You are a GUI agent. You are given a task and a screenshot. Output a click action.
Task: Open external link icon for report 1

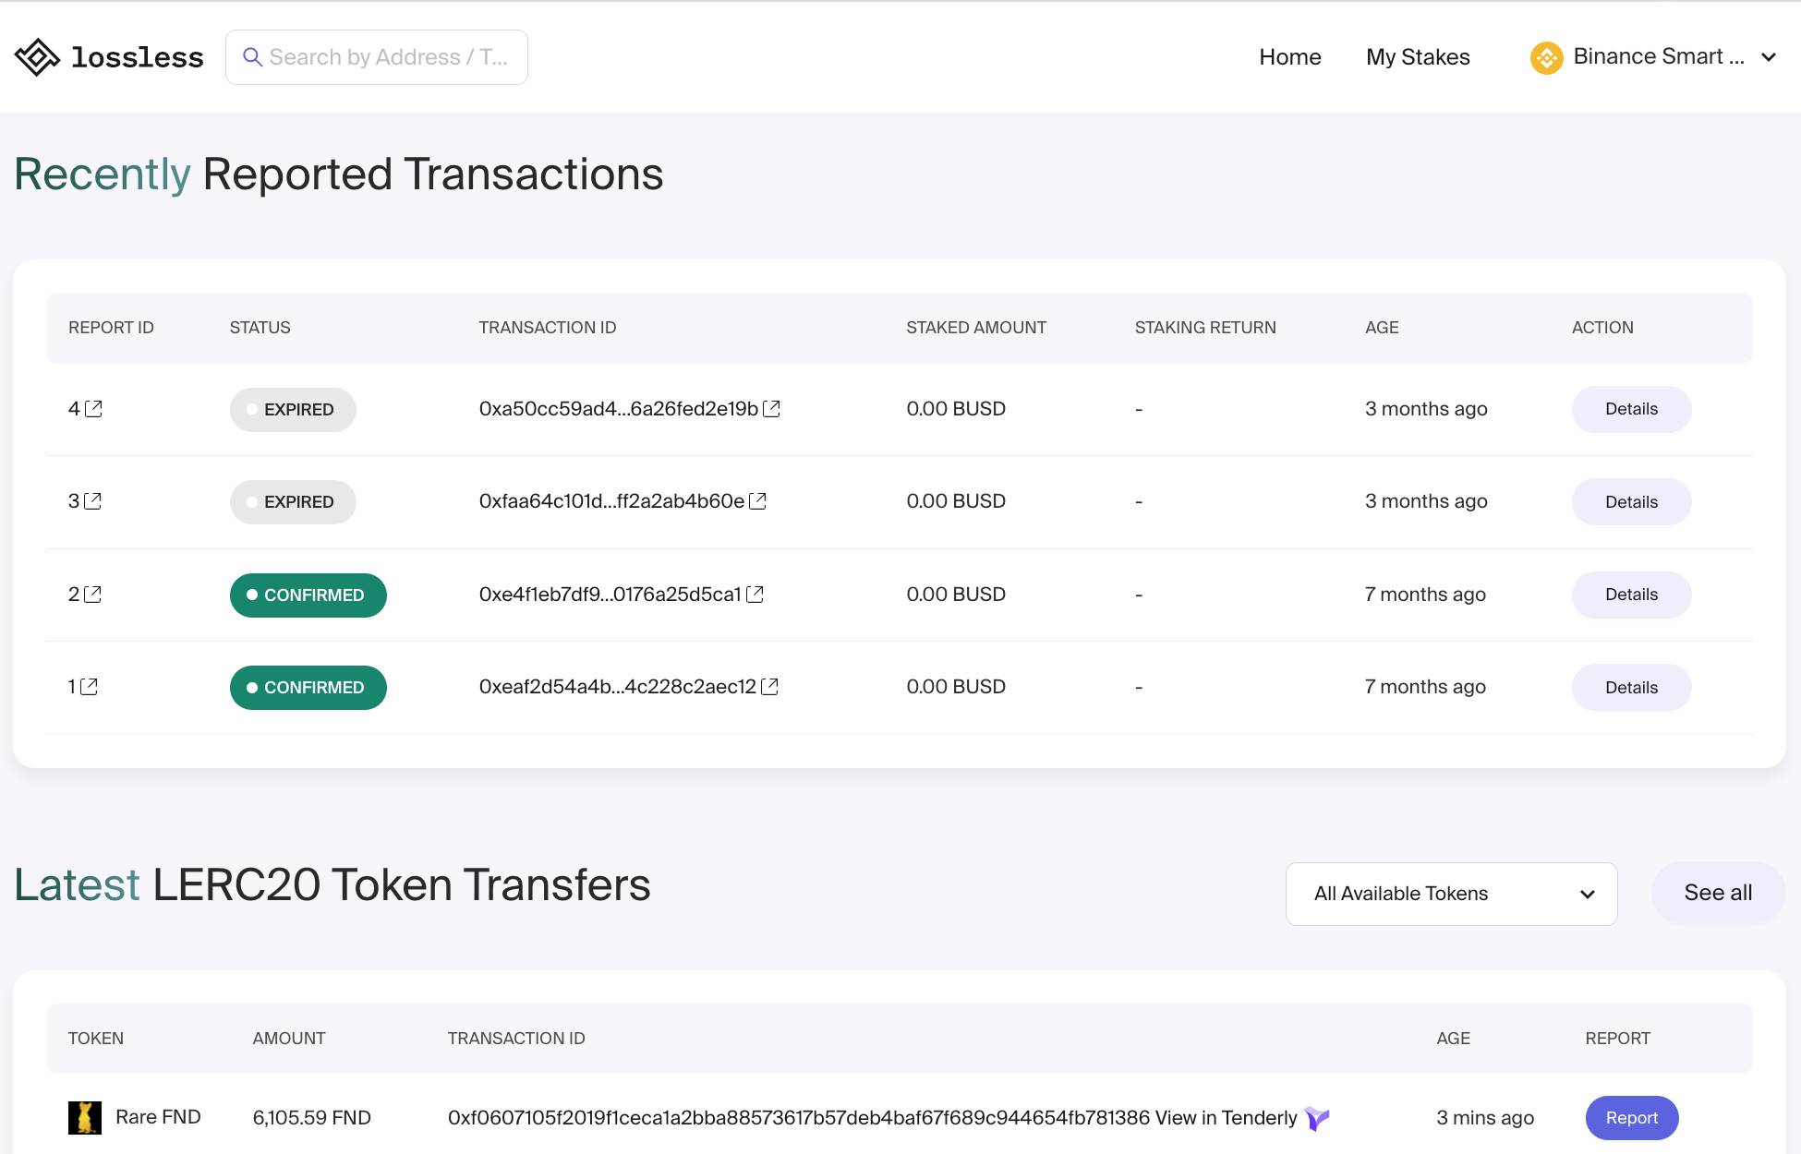click(89, 687)
